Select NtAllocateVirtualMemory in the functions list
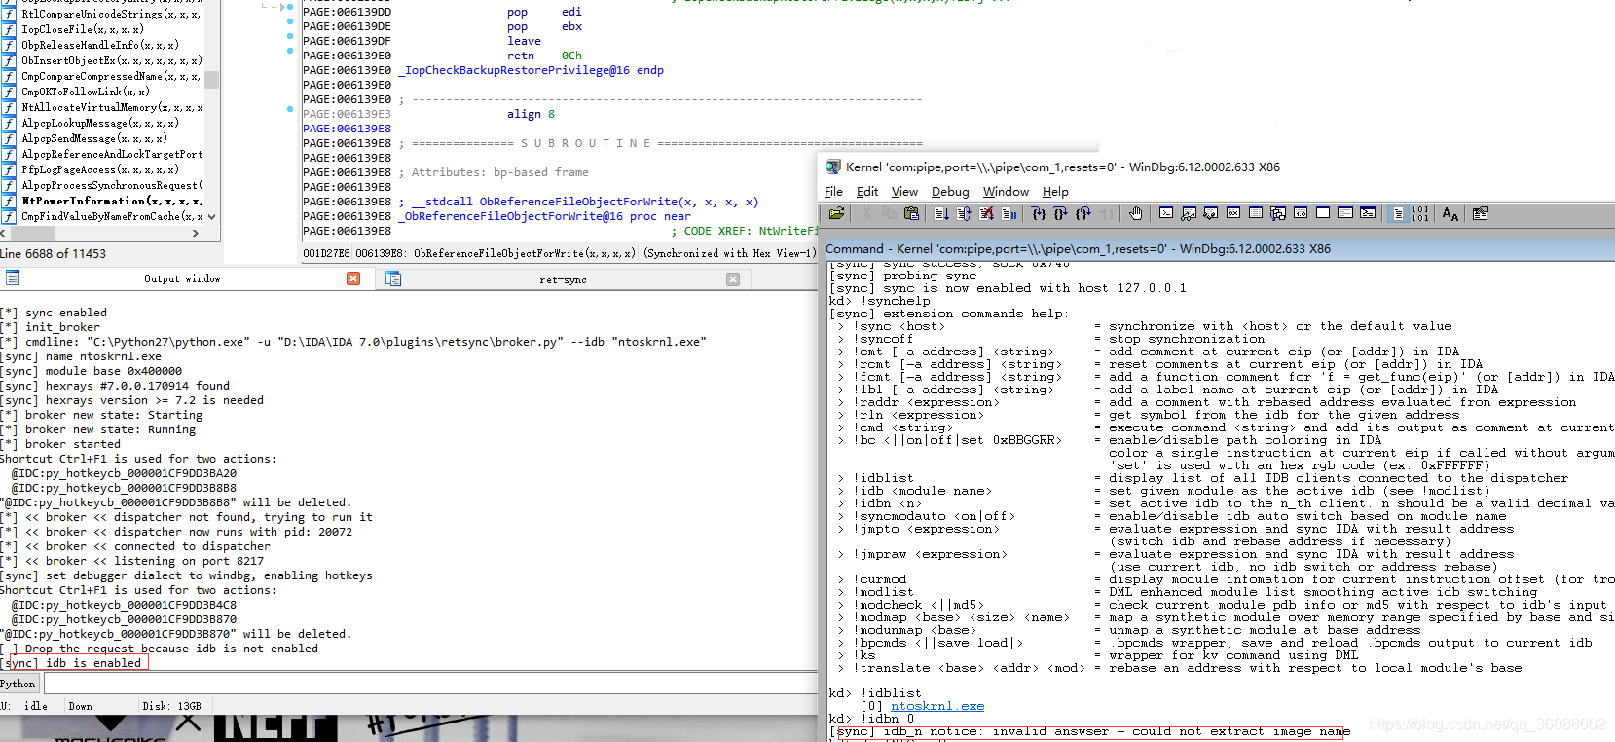Image resolution: width=1615 pixels, height=742 pixels. 112,107
